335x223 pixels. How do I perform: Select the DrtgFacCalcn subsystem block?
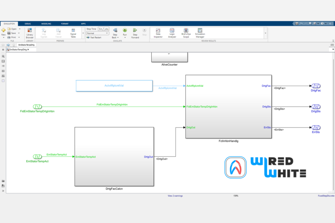114,157
